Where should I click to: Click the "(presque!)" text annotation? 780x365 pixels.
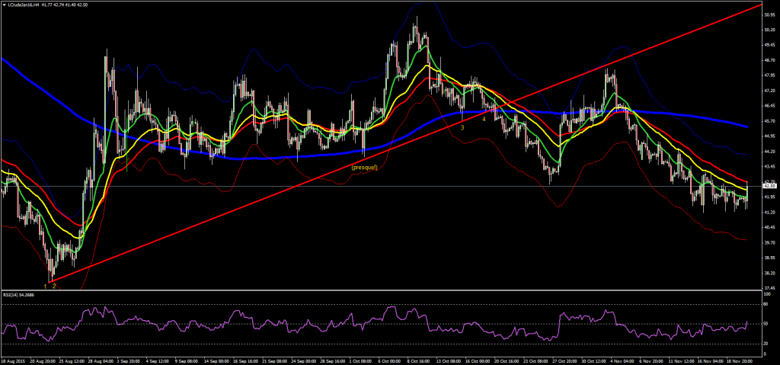364,167
